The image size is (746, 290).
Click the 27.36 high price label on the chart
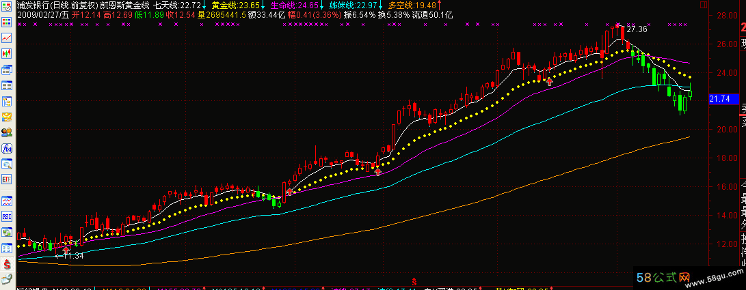[x=637, y=29]
